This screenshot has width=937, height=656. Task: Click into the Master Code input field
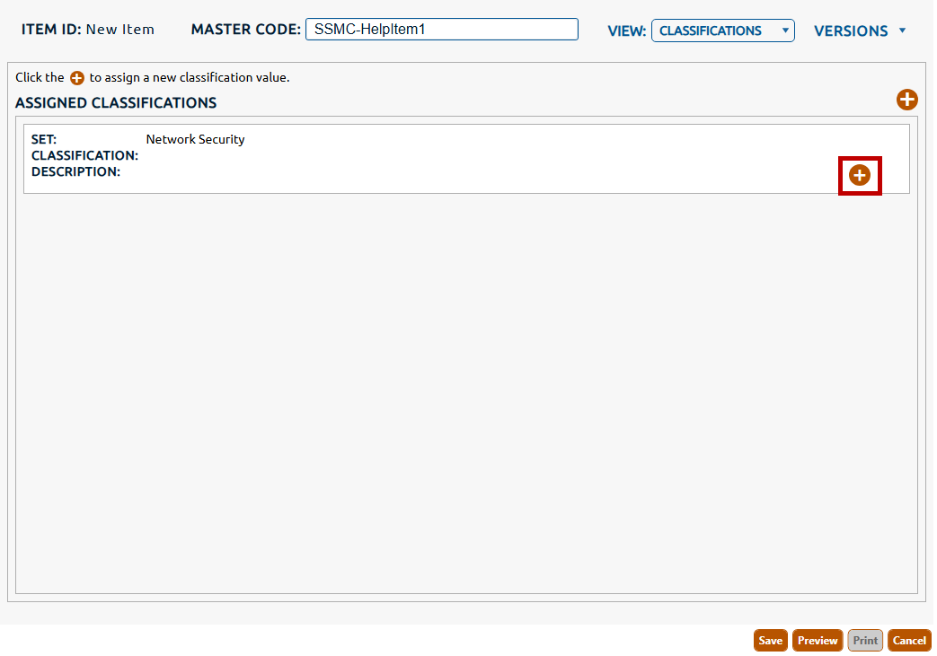click(441, 30)
